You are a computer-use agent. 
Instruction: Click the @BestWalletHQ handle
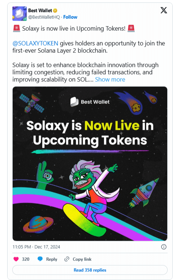point(44,17)
